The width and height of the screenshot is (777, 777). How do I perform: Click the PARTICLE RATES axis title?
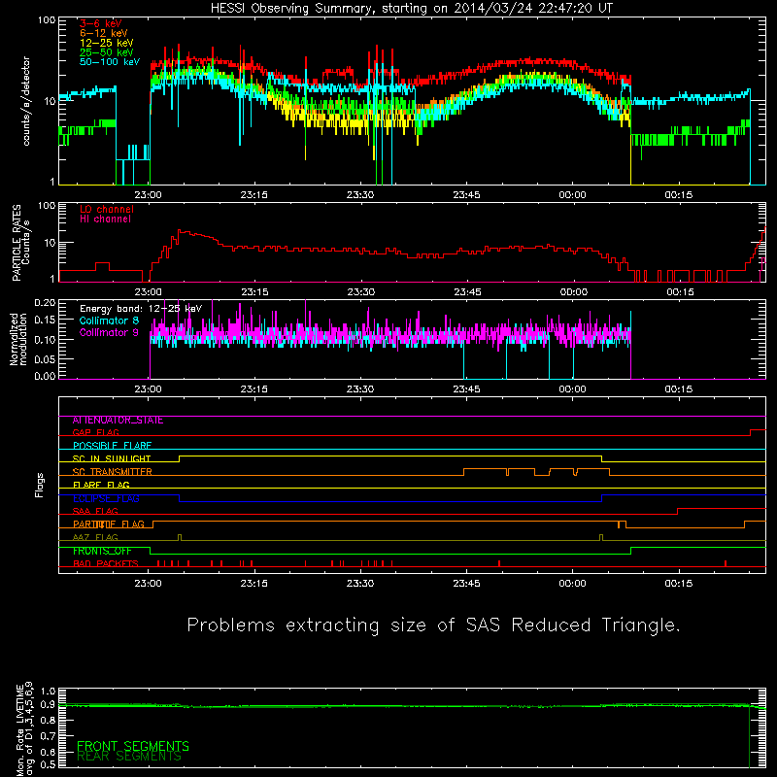pyautogui.click(x=20, y=243)
